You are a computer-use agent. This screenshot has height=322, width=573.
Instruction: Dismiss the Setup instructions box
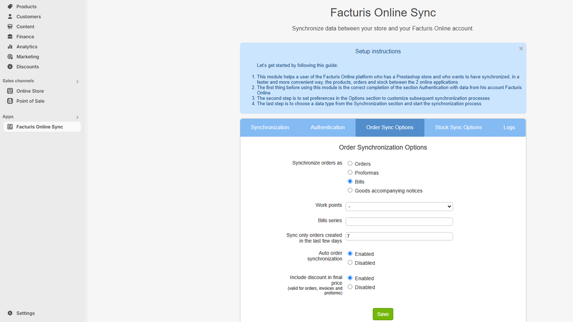tap(521, 48)
